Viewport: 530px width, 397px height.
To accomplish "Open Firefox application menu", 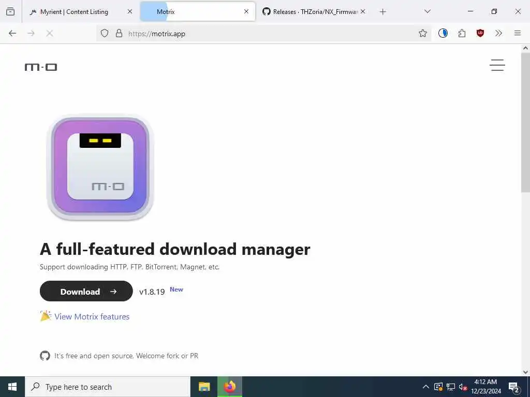I will 518,33.
